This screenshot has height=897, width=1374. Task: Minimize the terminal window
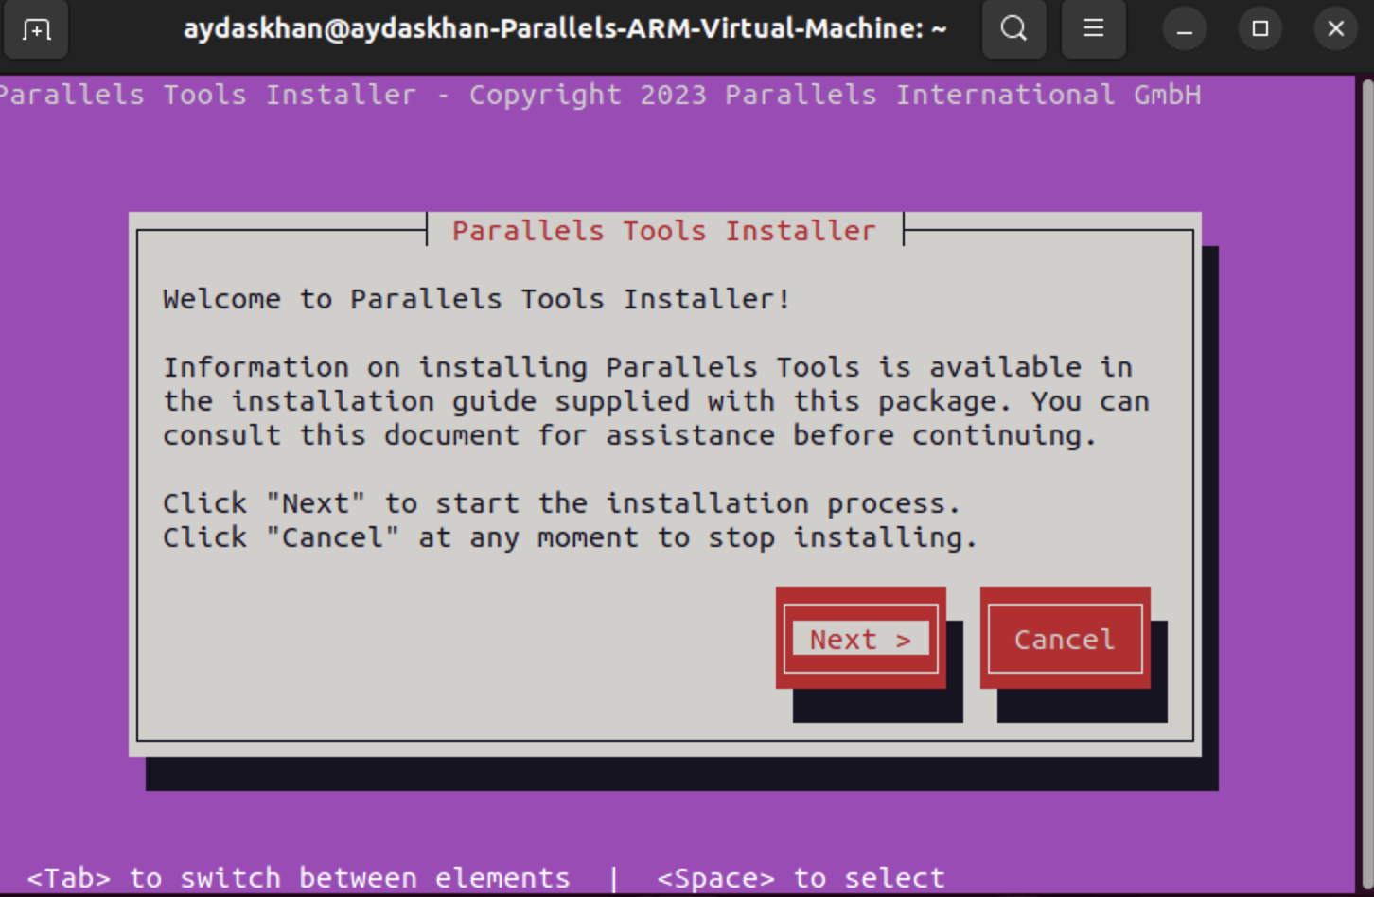[1184, 28]
